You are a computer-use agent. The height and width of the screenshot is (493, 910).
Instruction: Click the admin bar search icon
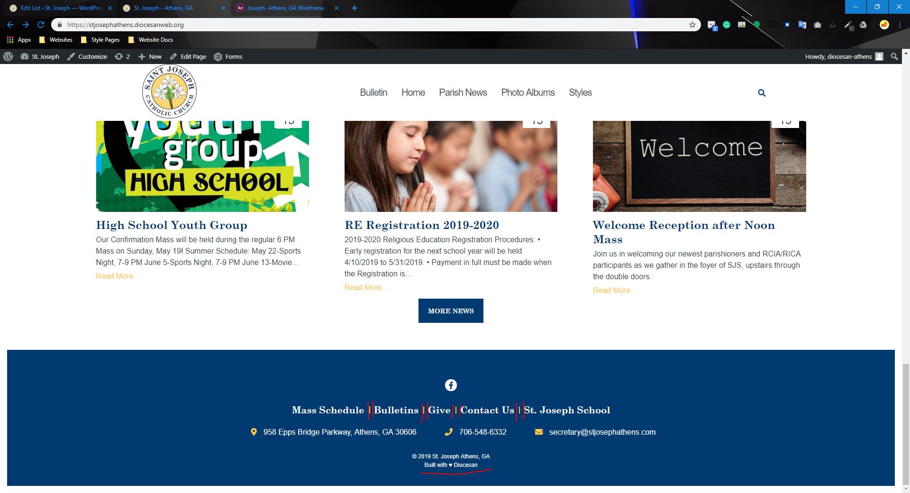894,56
